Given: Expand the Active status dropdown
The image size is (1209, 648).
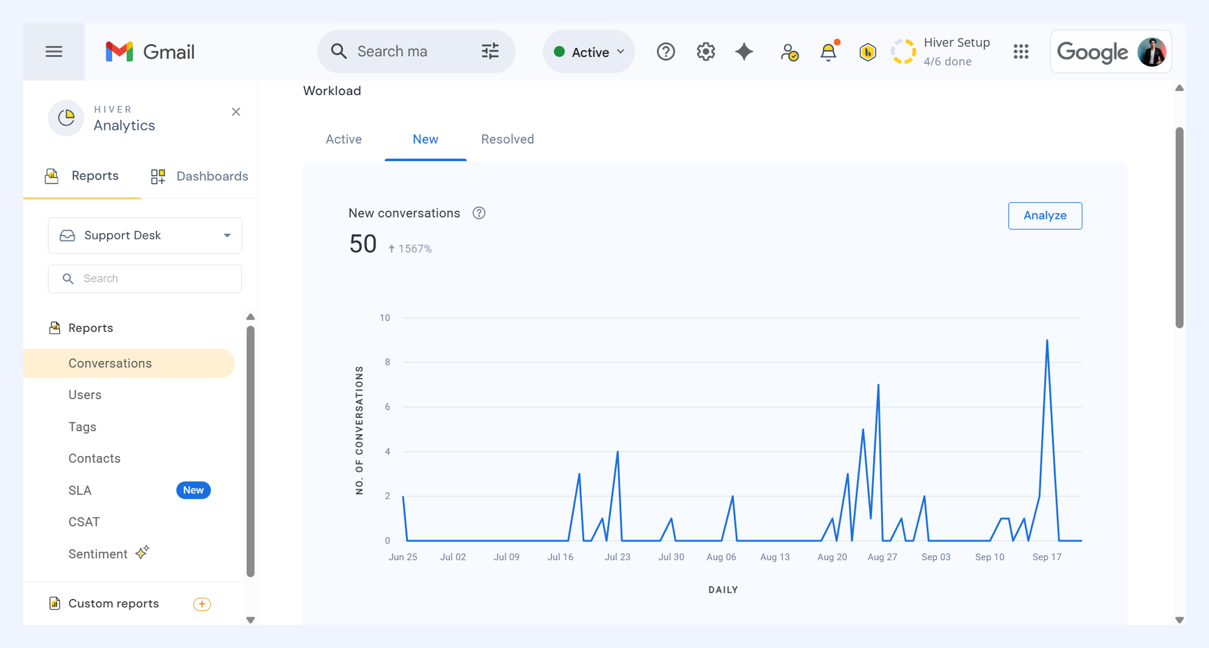Looking at the screenshot, I should pos(589,52).
